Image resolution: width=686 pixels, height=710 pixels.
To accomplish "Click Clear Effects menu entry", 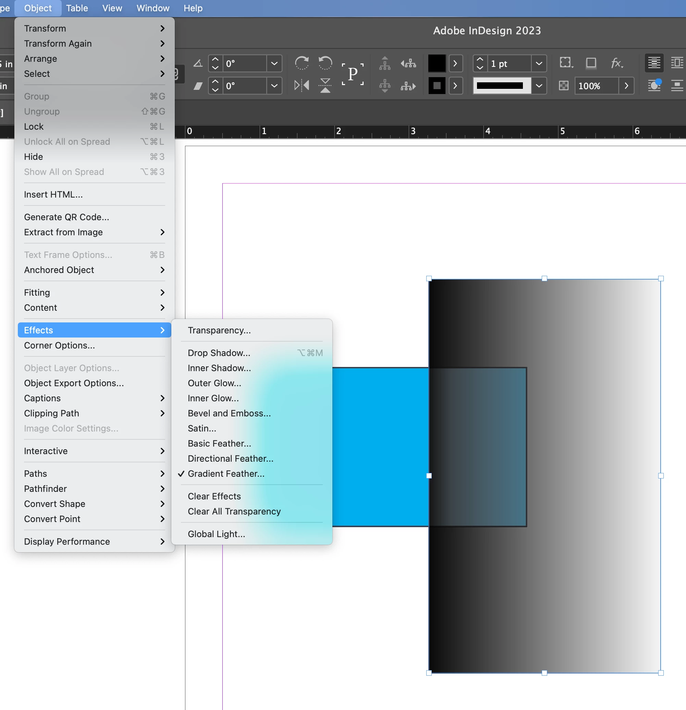I will tap(214, 496).
